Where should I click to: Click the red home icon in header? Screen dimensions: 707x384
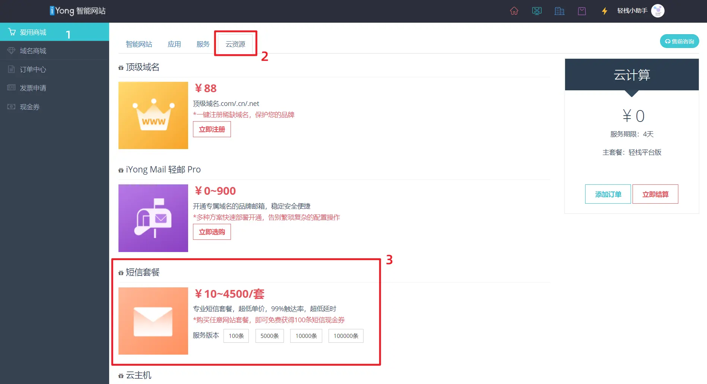(514, 11)
